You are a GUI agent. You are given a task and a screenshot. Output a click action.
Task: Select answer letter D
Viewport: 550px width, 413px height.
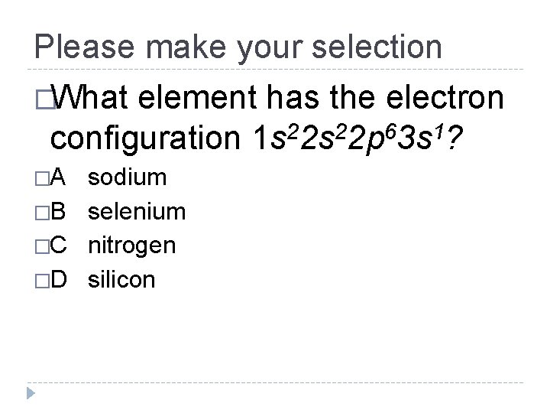[x=60, y=281]
